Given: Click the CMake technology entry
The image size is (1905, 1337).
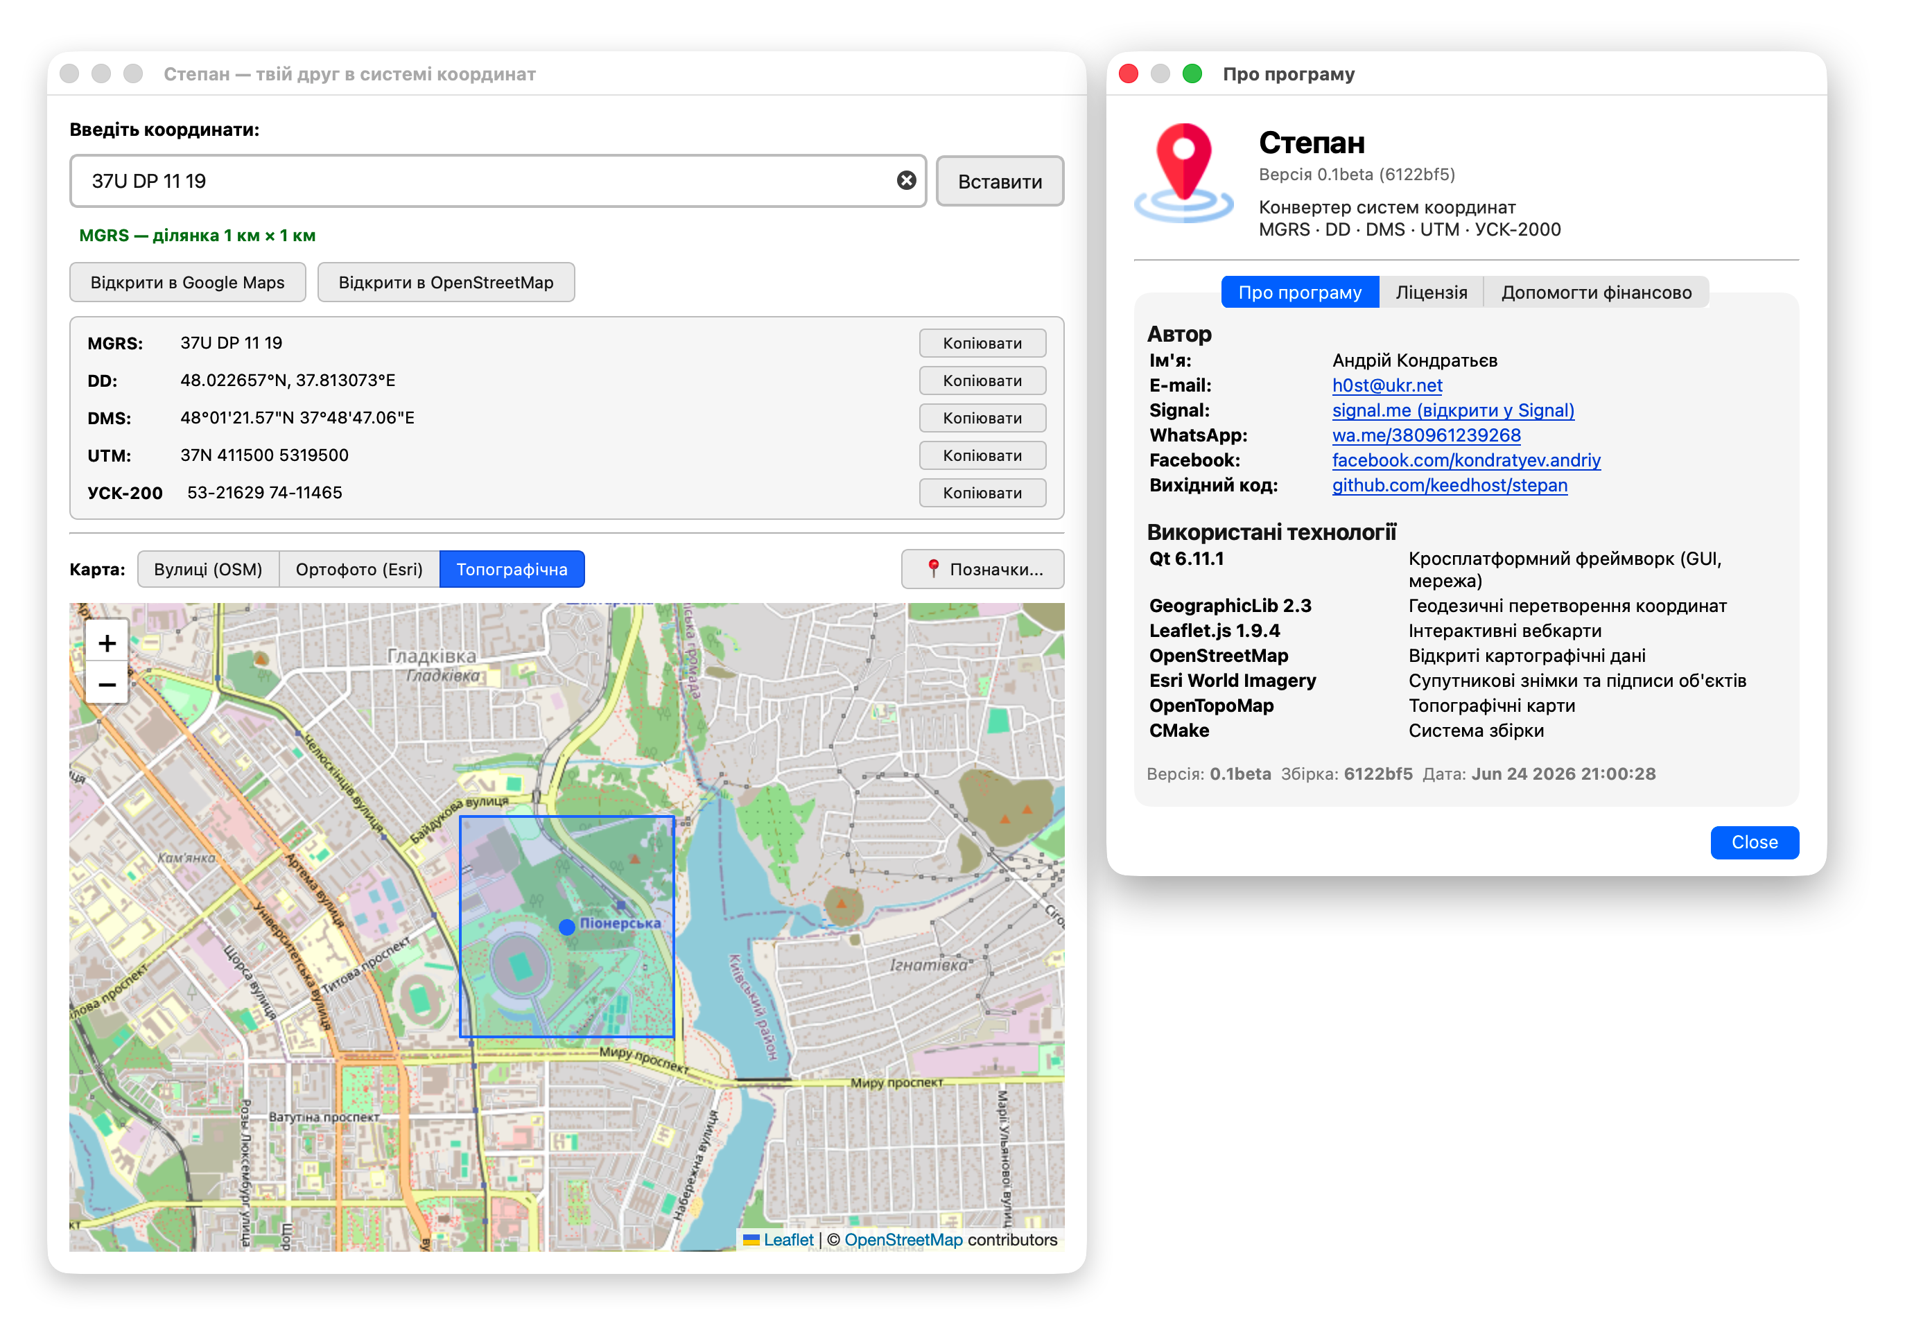Looking at the screenshot, I should point(1179,730).
